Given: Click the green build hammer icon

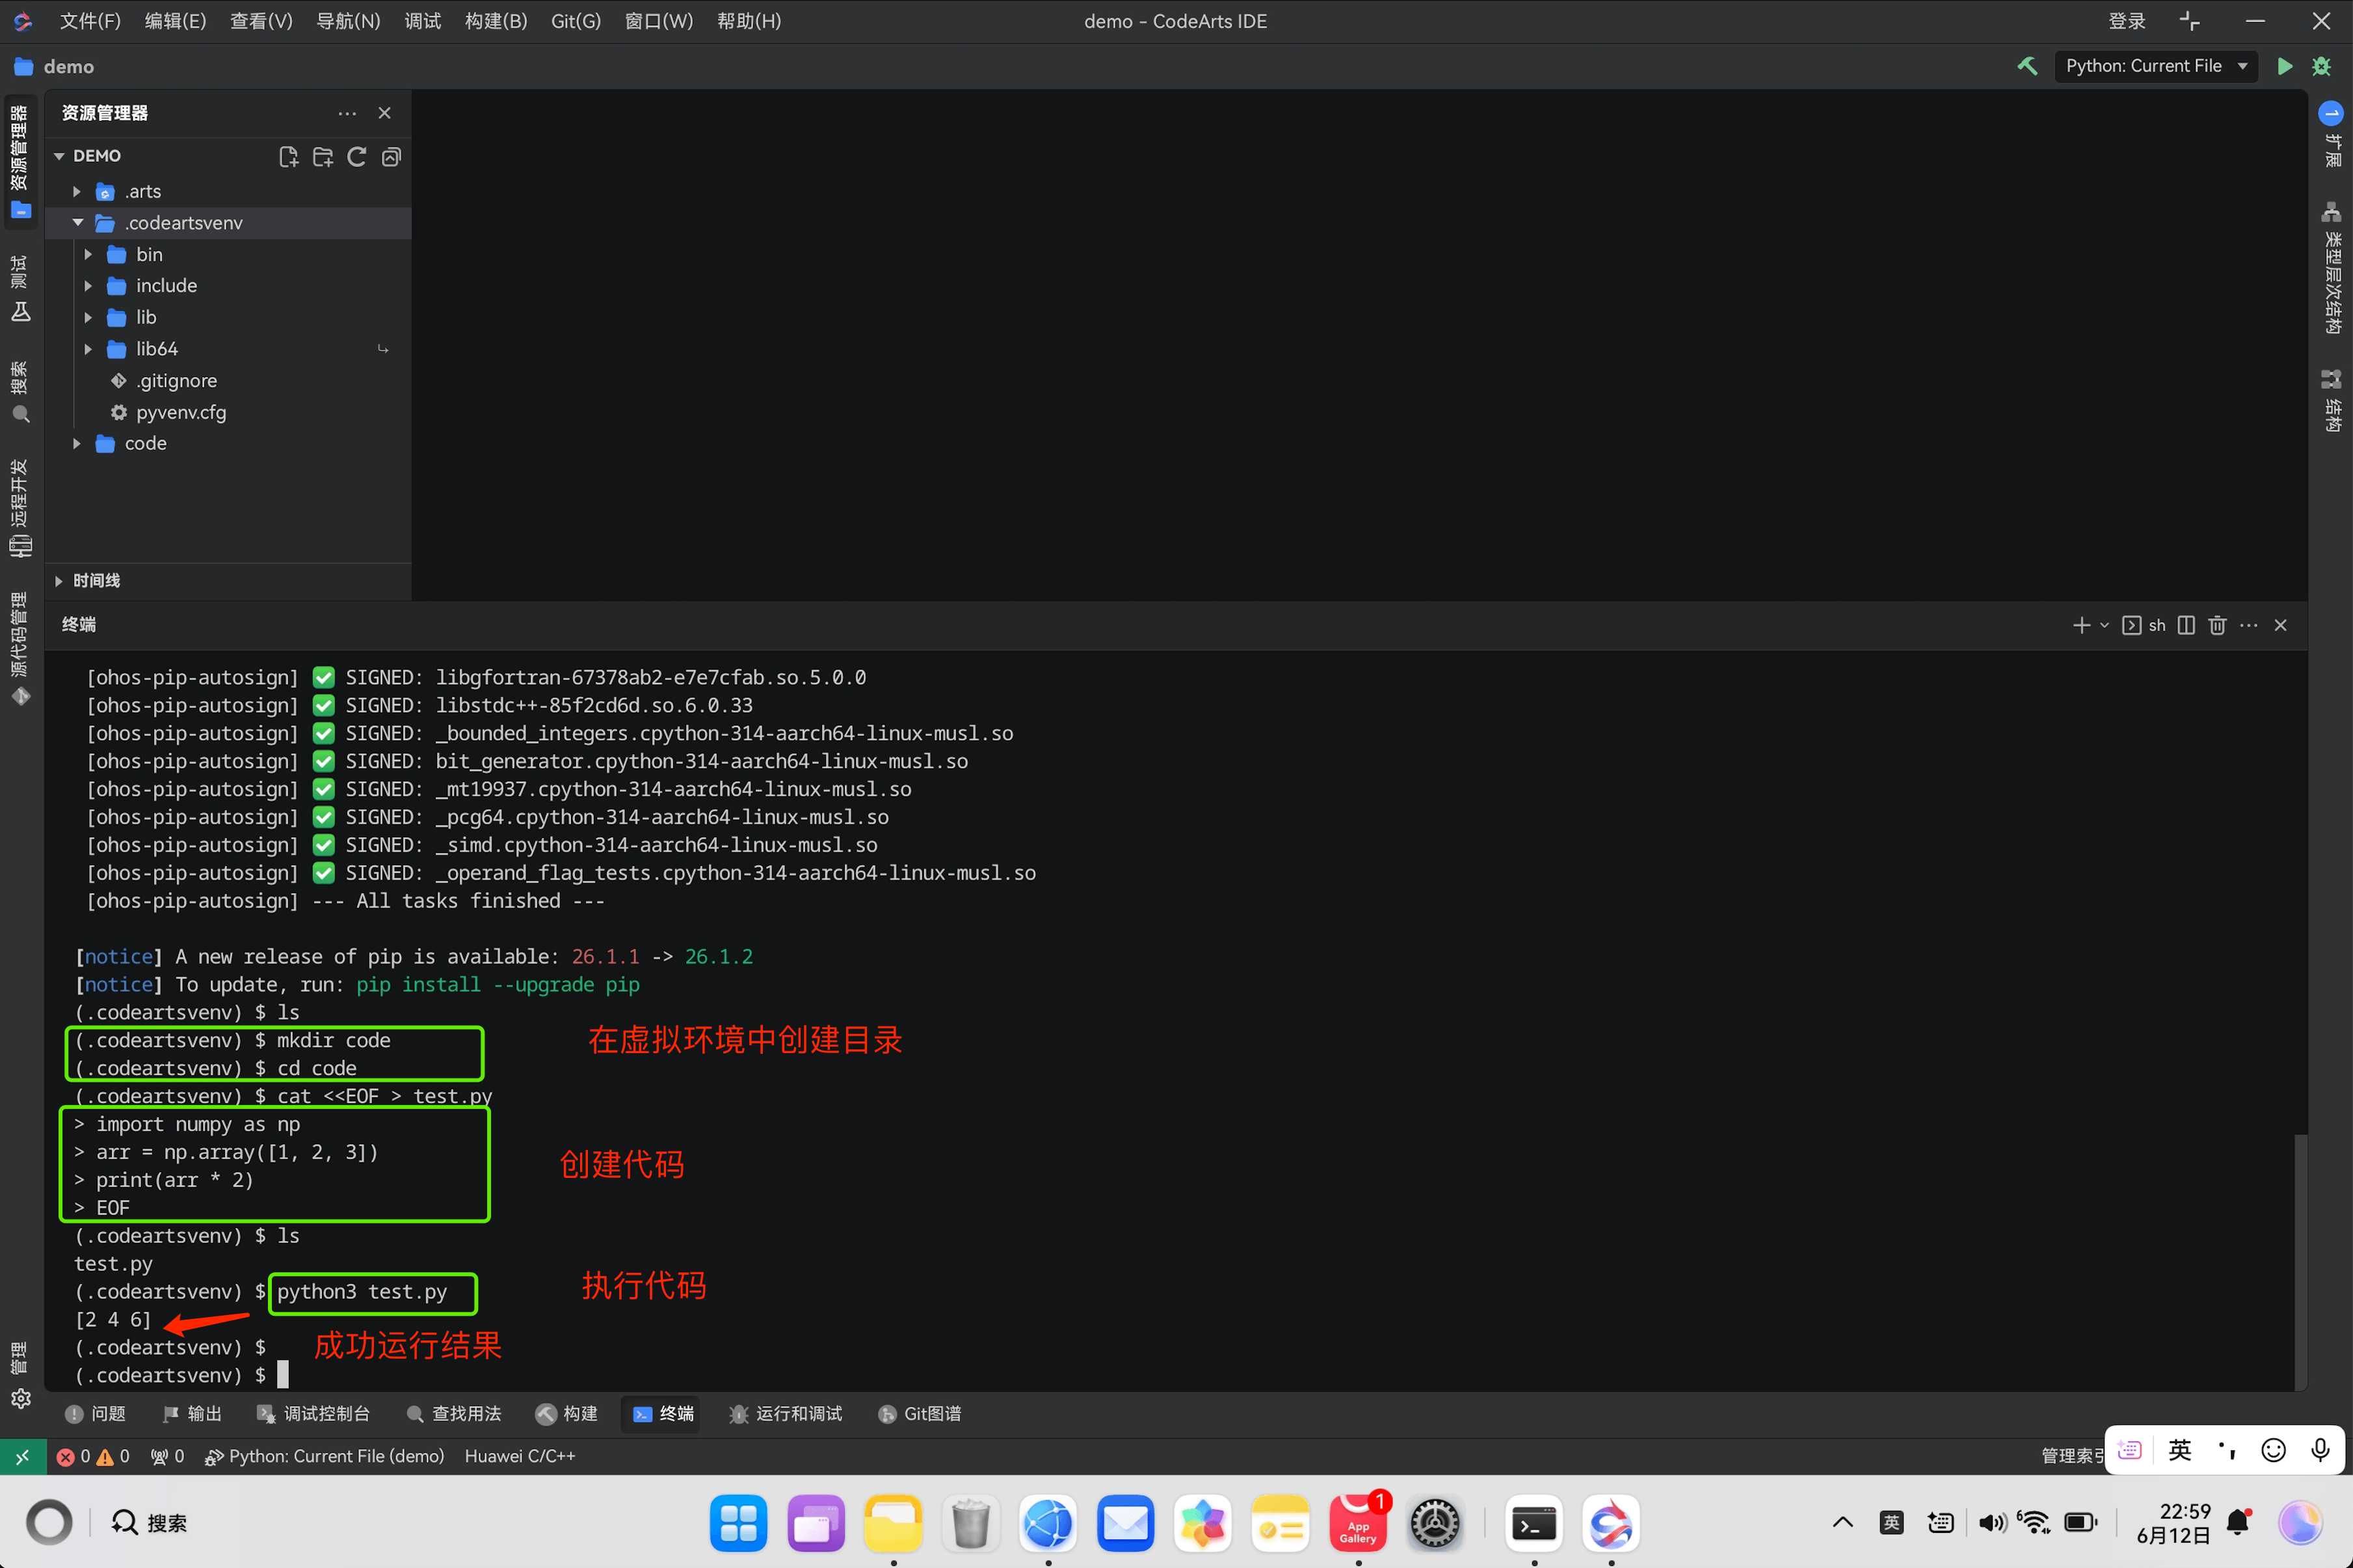Looking at the screenshot, I should [2027, 66].
